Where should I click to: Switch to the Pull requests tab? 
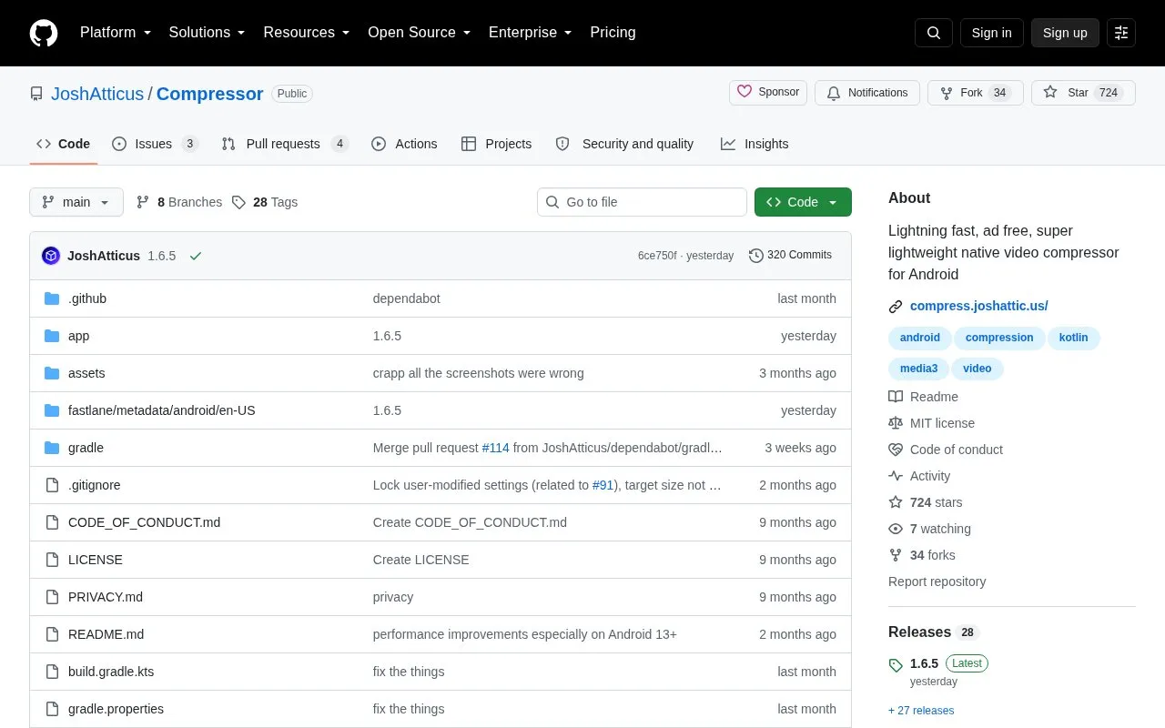(x=285, y=144)
